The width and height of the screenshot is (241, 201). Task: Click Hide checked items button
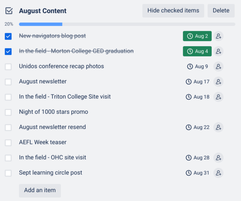(173, 10)
